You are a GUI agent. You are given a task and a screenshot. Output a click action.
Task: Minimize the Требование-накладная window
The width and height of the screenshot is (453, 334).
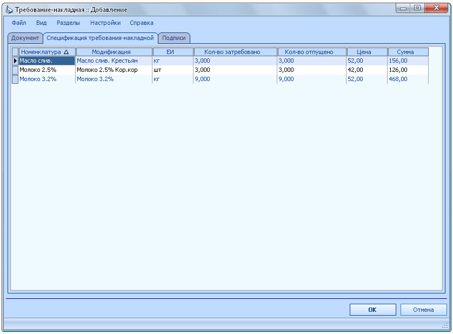[403, 9]
